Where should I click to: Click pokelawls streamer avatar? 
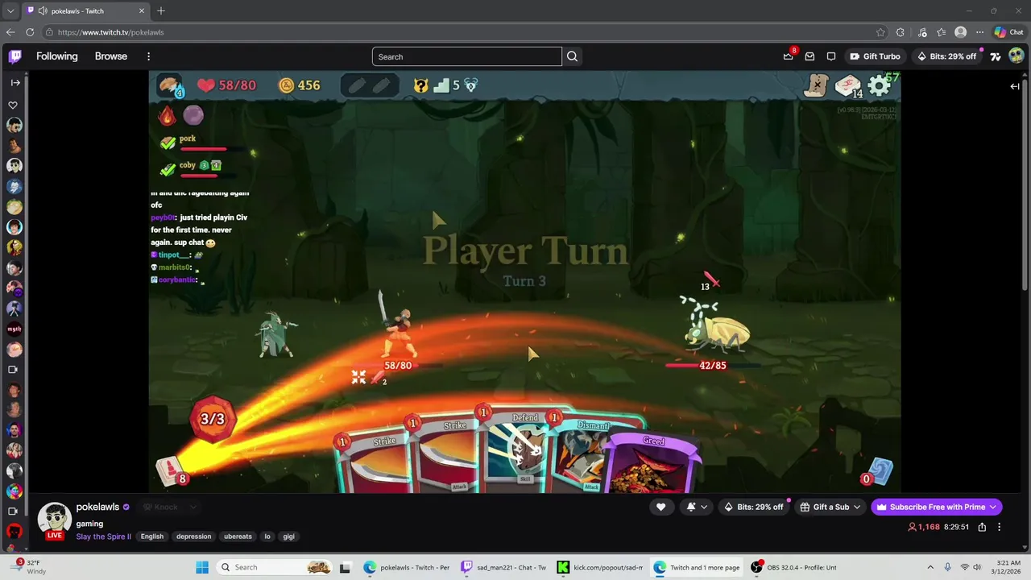click(x=55, y=520)
